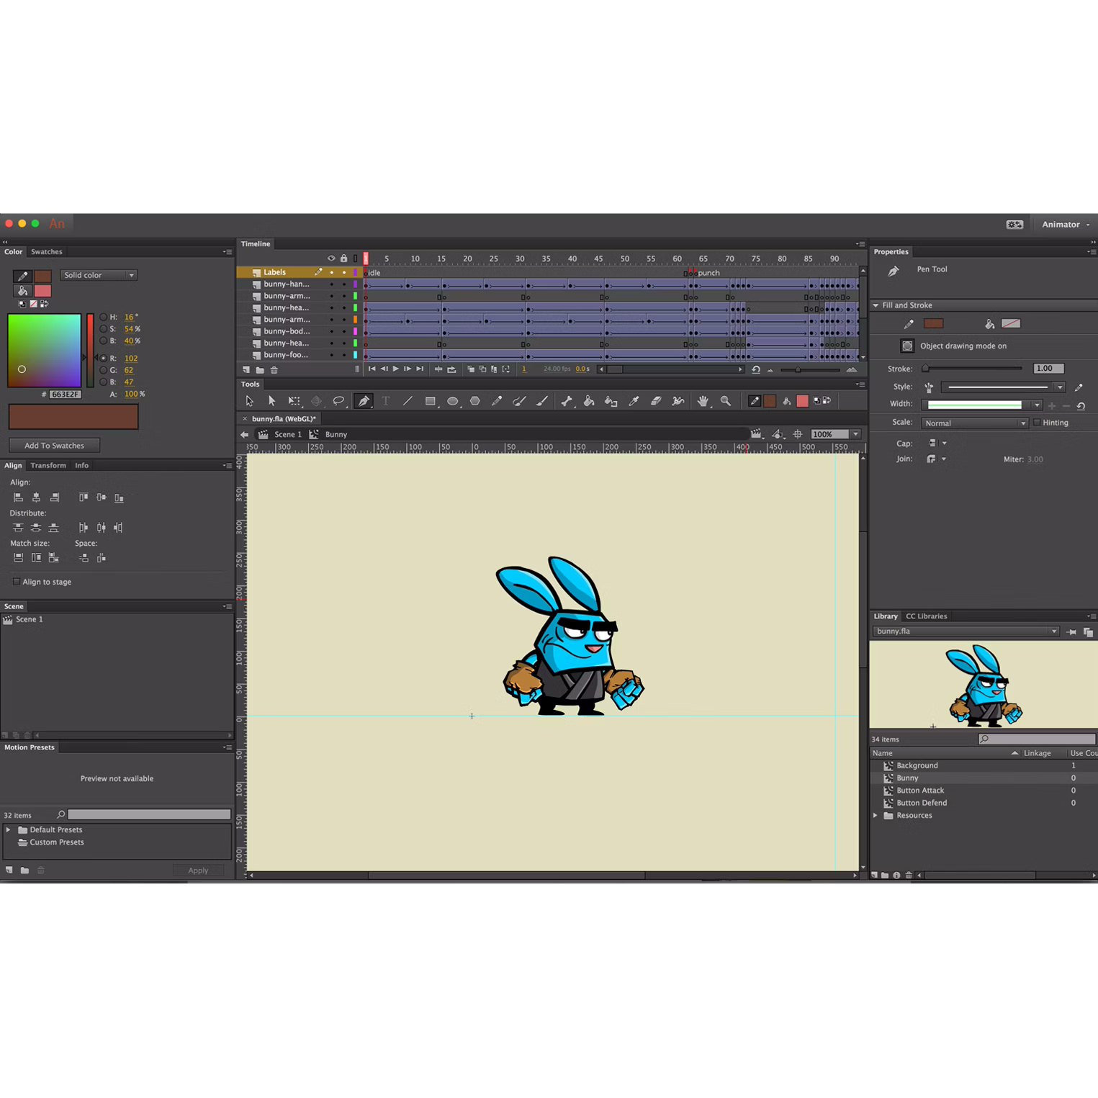Pick the Rectangle tool

(x=431, y=401)
